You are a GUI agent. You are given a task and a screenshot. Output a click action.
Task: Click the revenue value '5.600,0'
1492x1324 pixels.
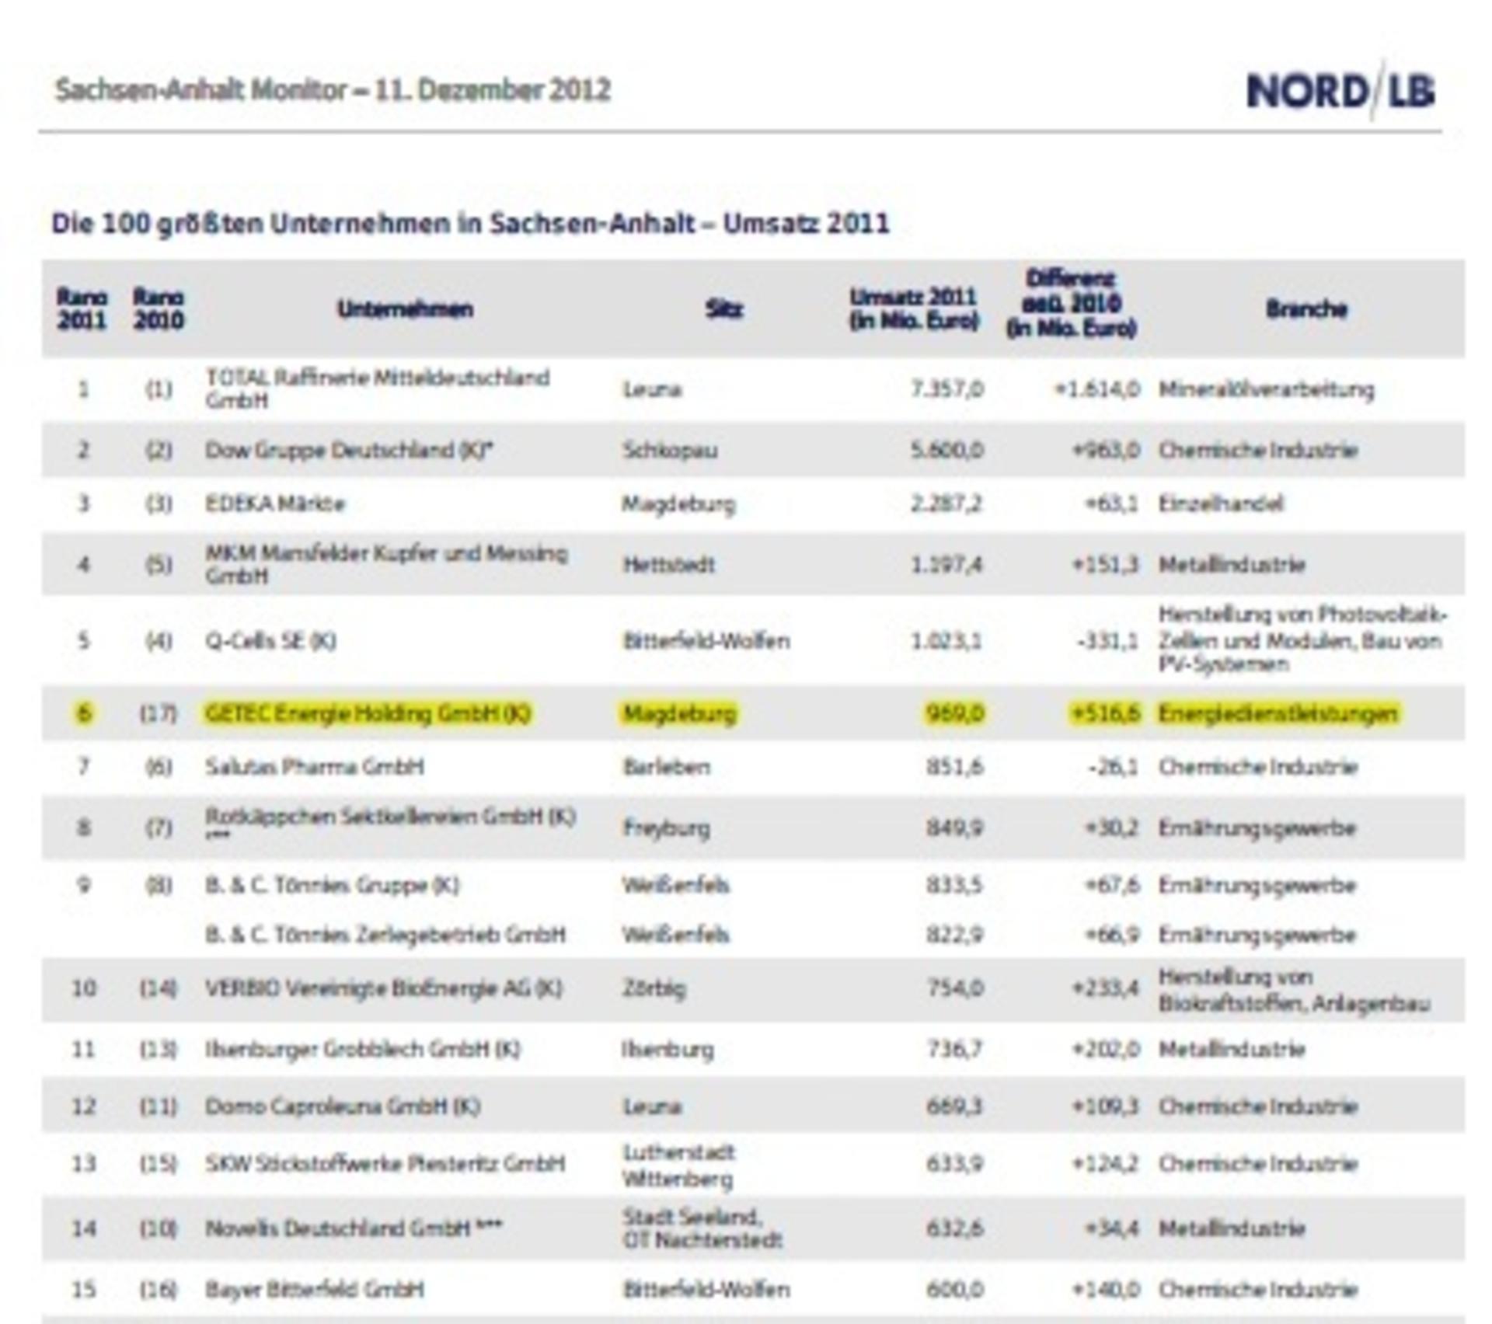coord(947,451)
